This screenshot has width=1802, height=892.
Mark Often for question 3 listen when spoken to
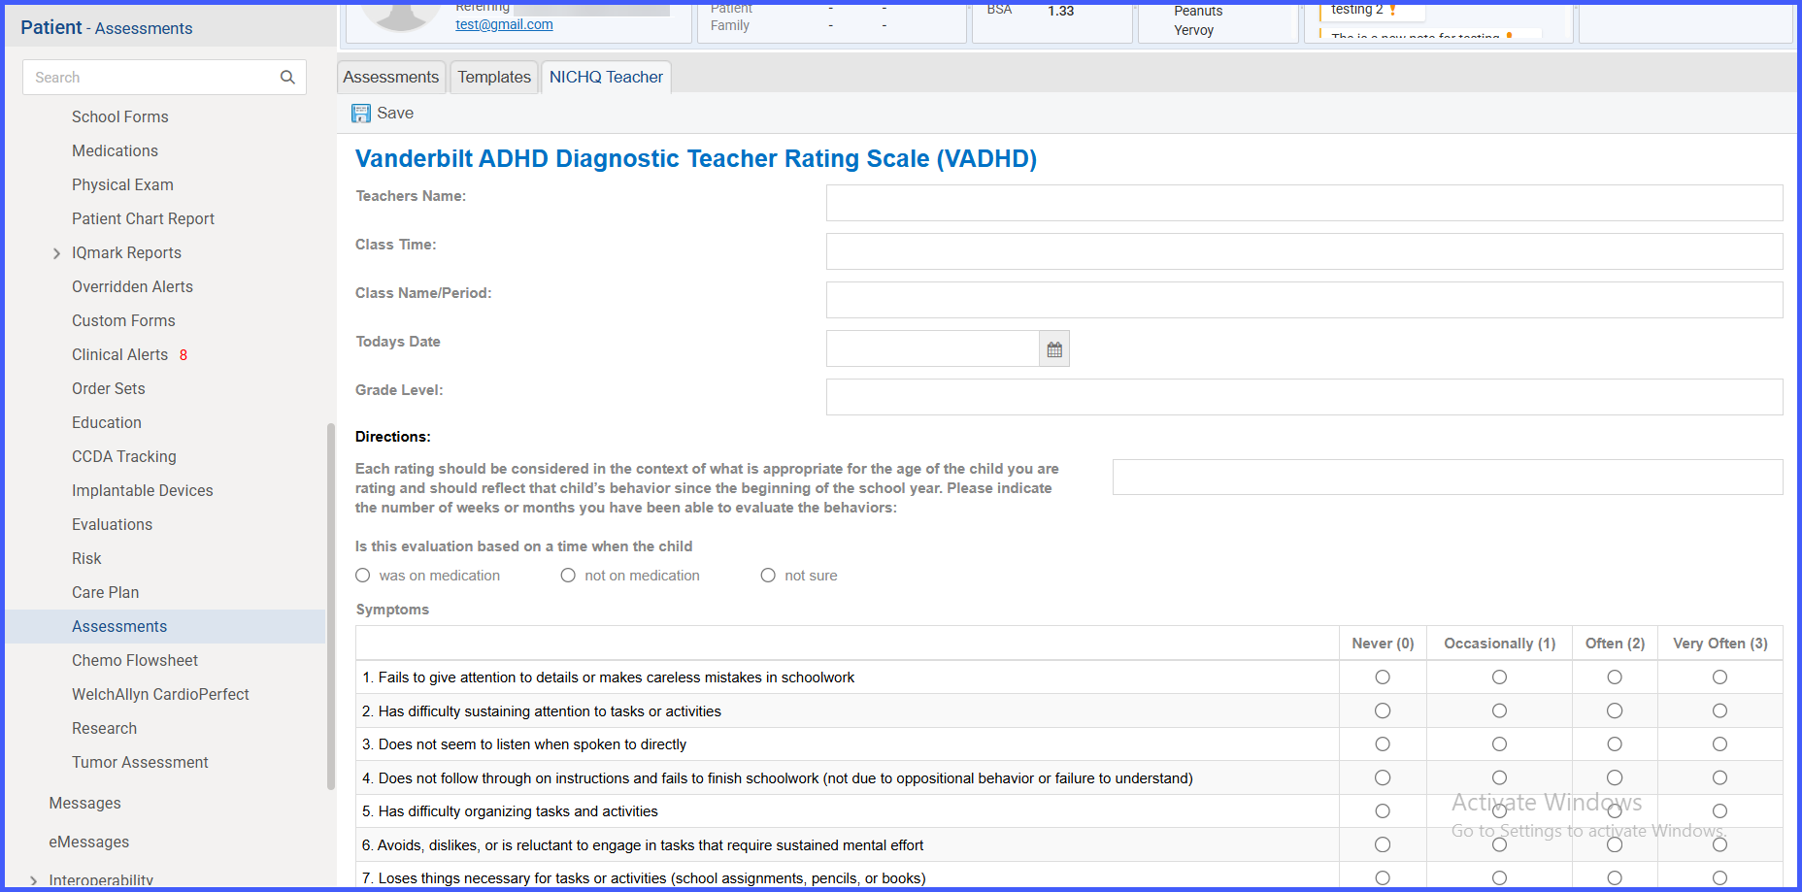pos(1615,744)
